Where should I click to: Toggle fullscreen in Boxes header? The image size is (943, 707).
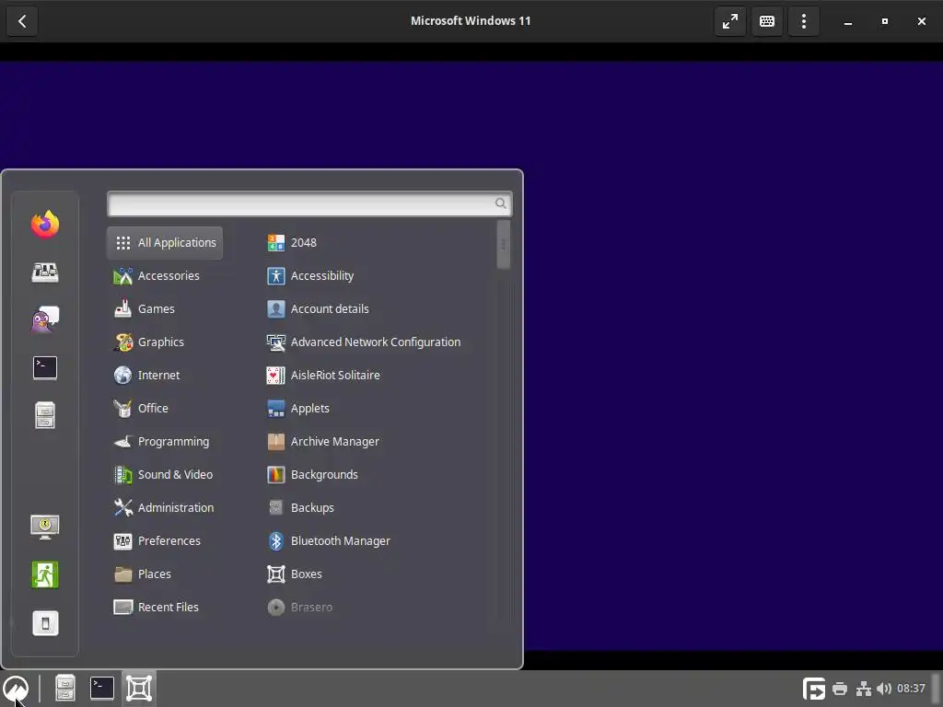pyautogui.click(x=730, y=21)
